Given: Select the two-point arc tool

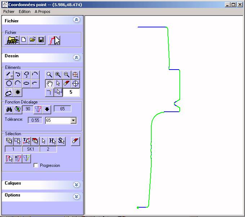Looking at the screenshot, I should tap(35, 75).
